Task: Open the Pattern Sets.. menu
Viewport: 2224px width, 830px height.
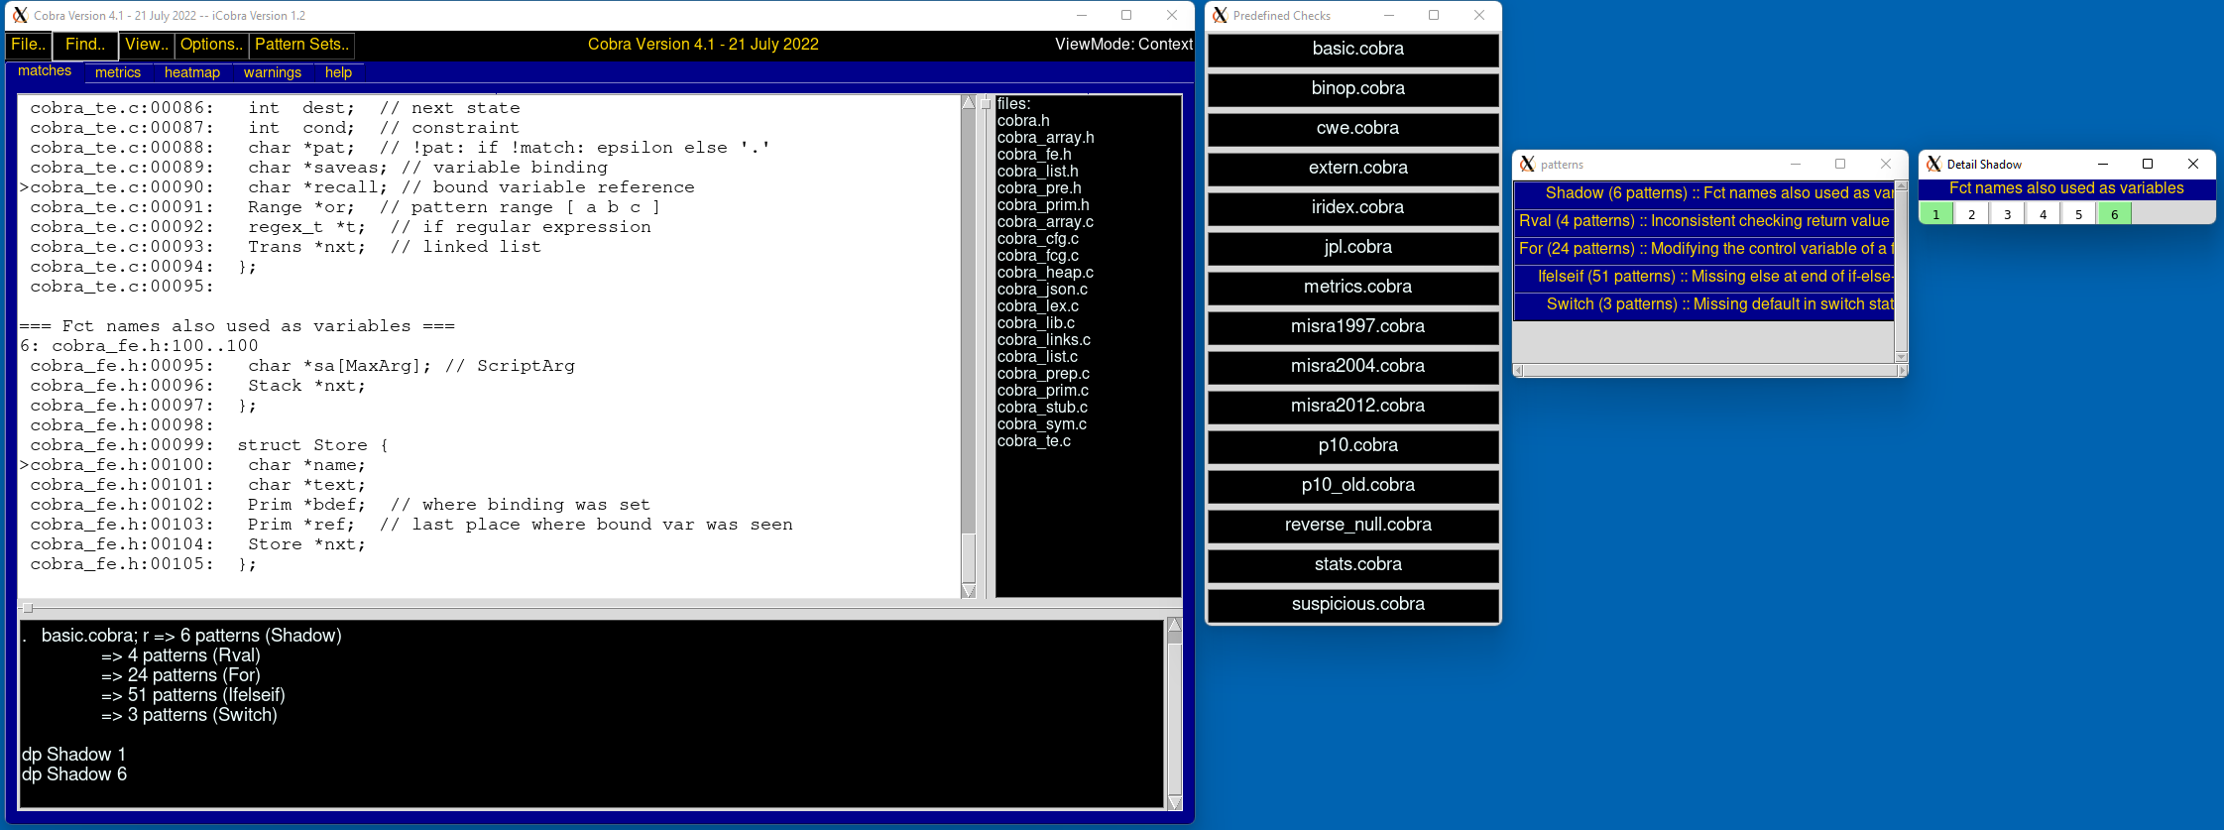Action: (x=301, y=45)
